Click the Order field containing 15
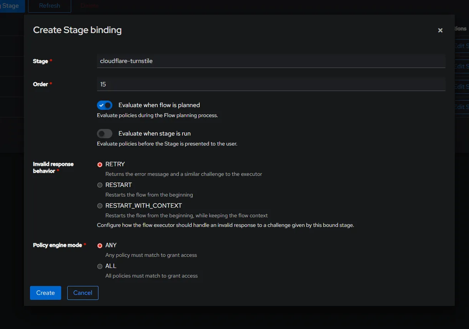The width and height of the screenshot is (469, 329). pyautogui.click(x=271, y=84)
